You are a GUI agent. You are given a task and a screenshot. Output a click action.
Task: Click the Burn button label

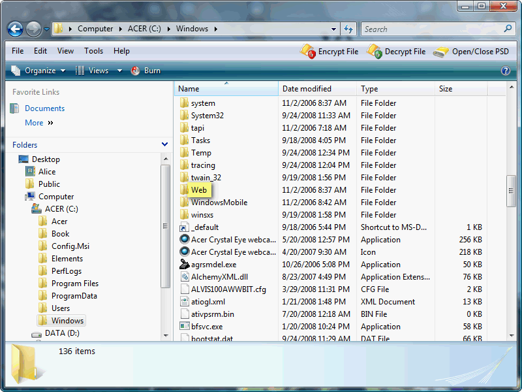click(x=152, y=71)
